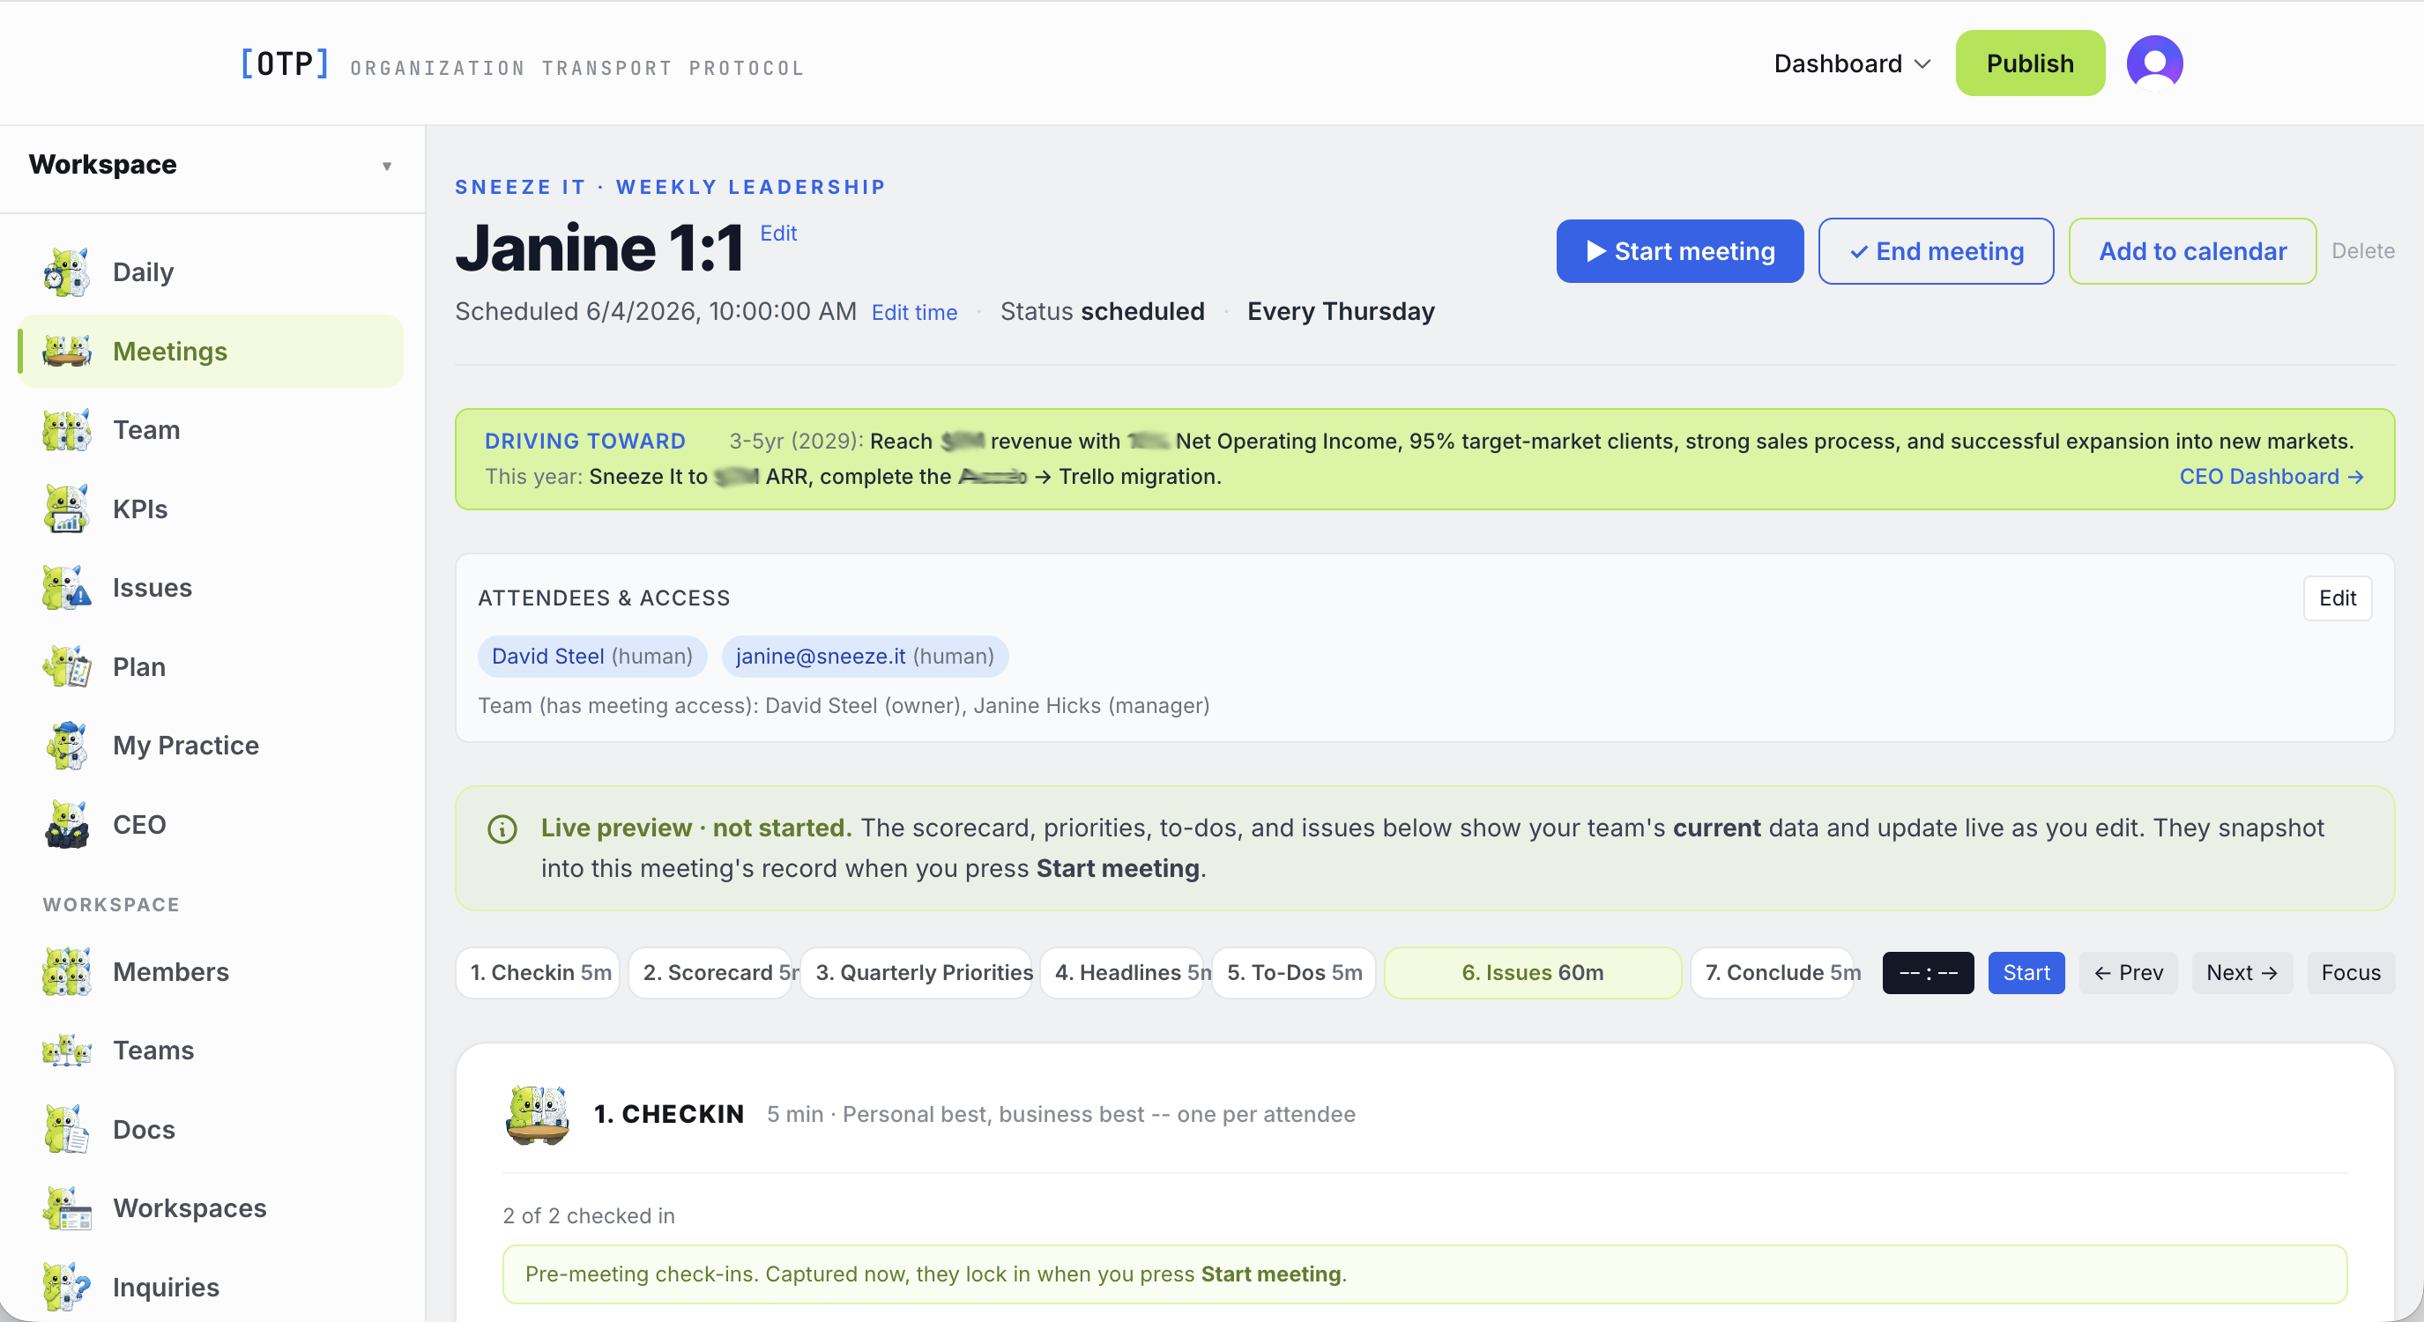The width and height of the screenshot is (2424, 1322).
Task: Click the Edit time link
Action: [914, 312]
